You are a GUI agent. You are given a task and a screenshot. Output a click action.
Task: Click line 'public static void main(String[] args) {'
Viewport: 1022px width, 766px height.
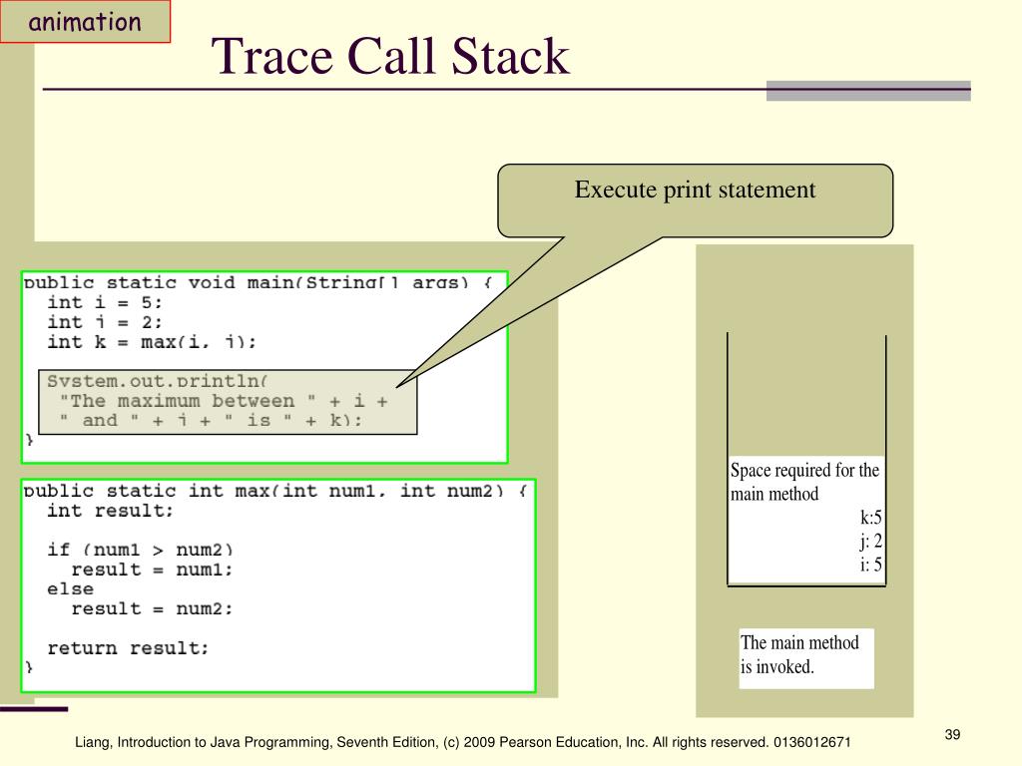tap(257, 282)
